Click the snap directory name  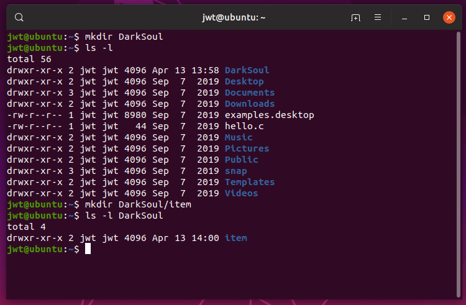tap(235, 171)
